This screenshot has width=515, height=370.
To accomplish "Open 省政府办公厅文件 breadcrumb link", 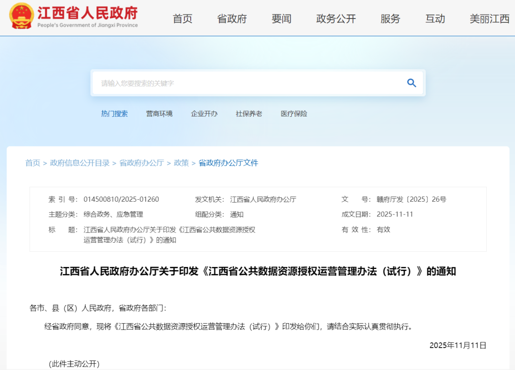I will 228,163.
